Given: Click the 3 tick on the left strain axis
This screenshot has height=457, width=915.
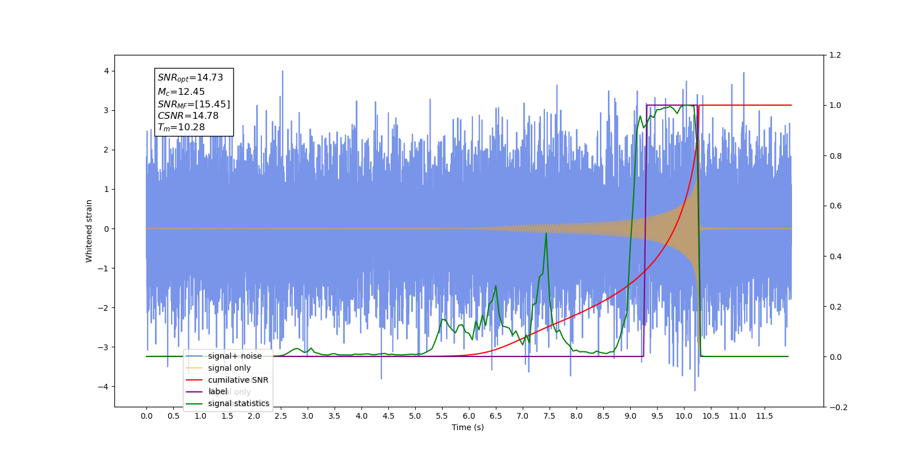Looking at the screenshot, I should tap(106, 110).
